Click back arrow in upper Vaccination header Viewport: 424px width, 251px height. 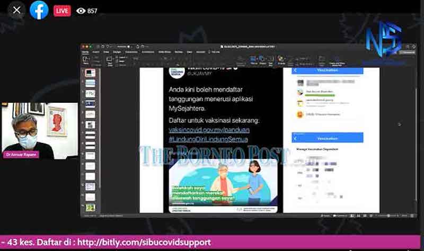coord(295,70)
